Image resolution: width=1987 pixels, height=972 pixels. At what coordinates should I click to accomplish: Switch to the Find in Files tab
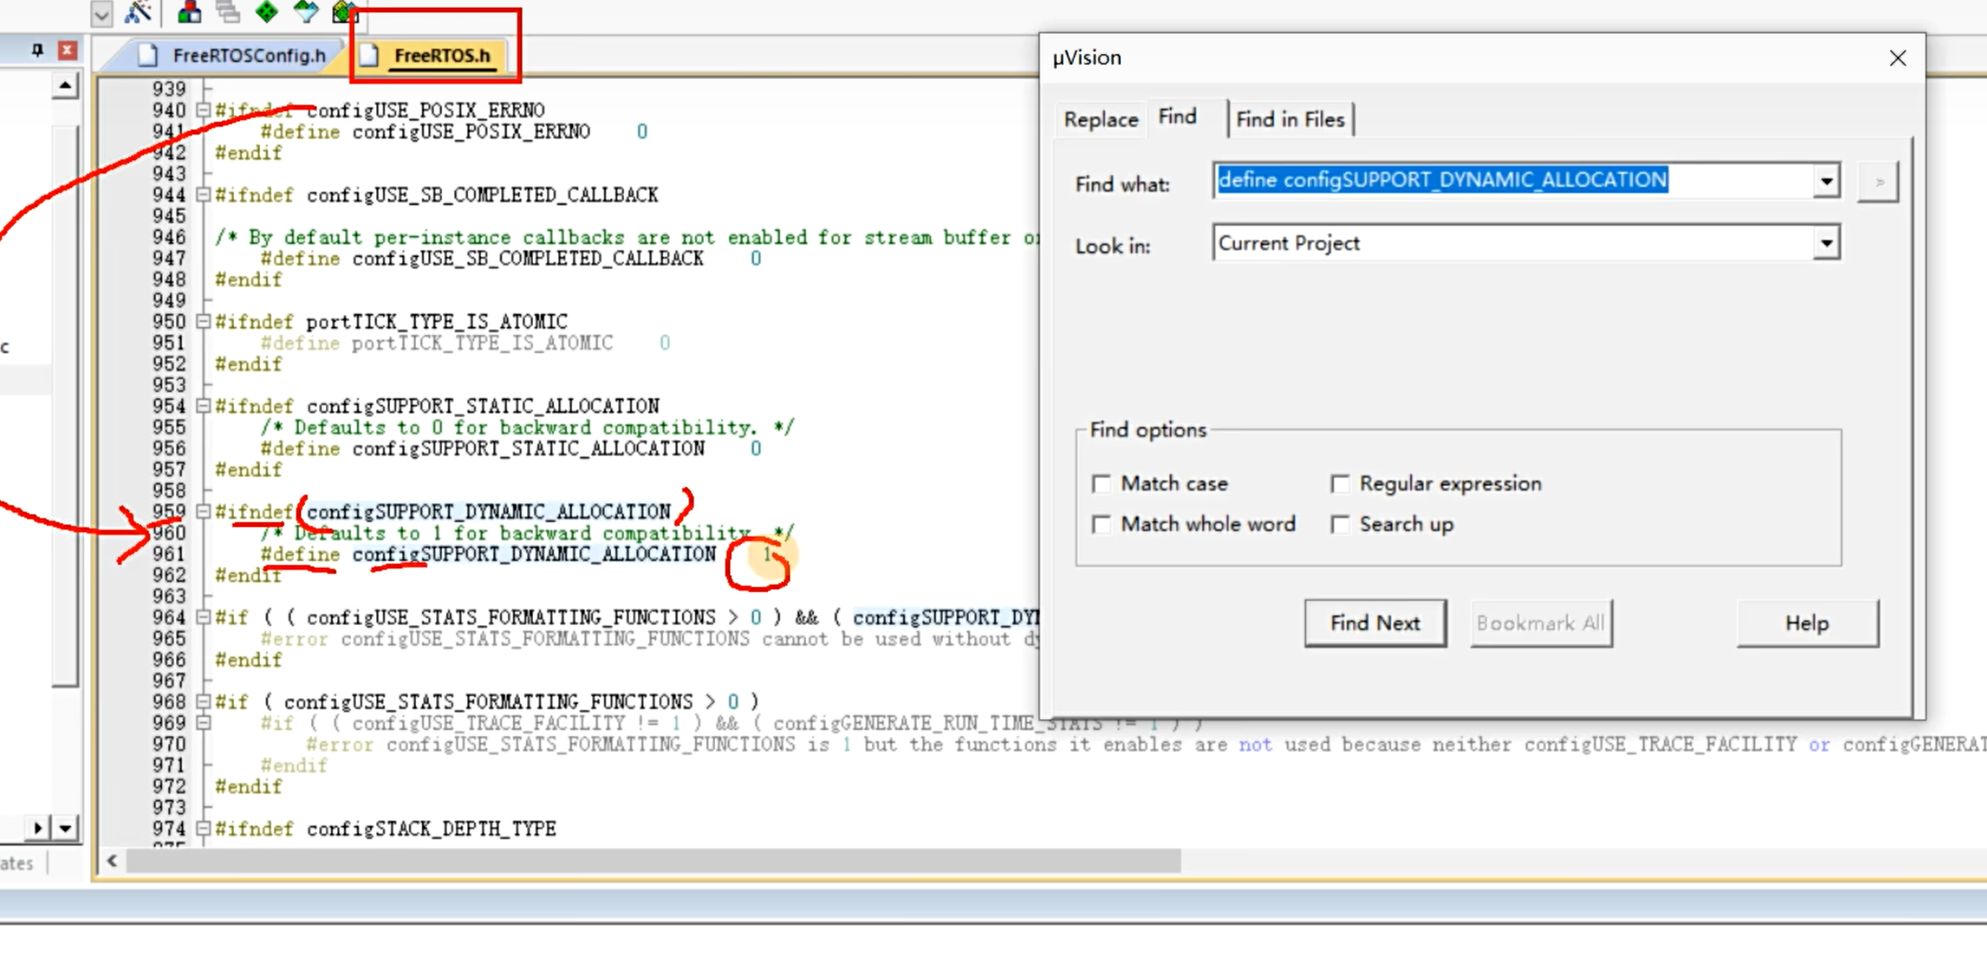(1289, 120)
